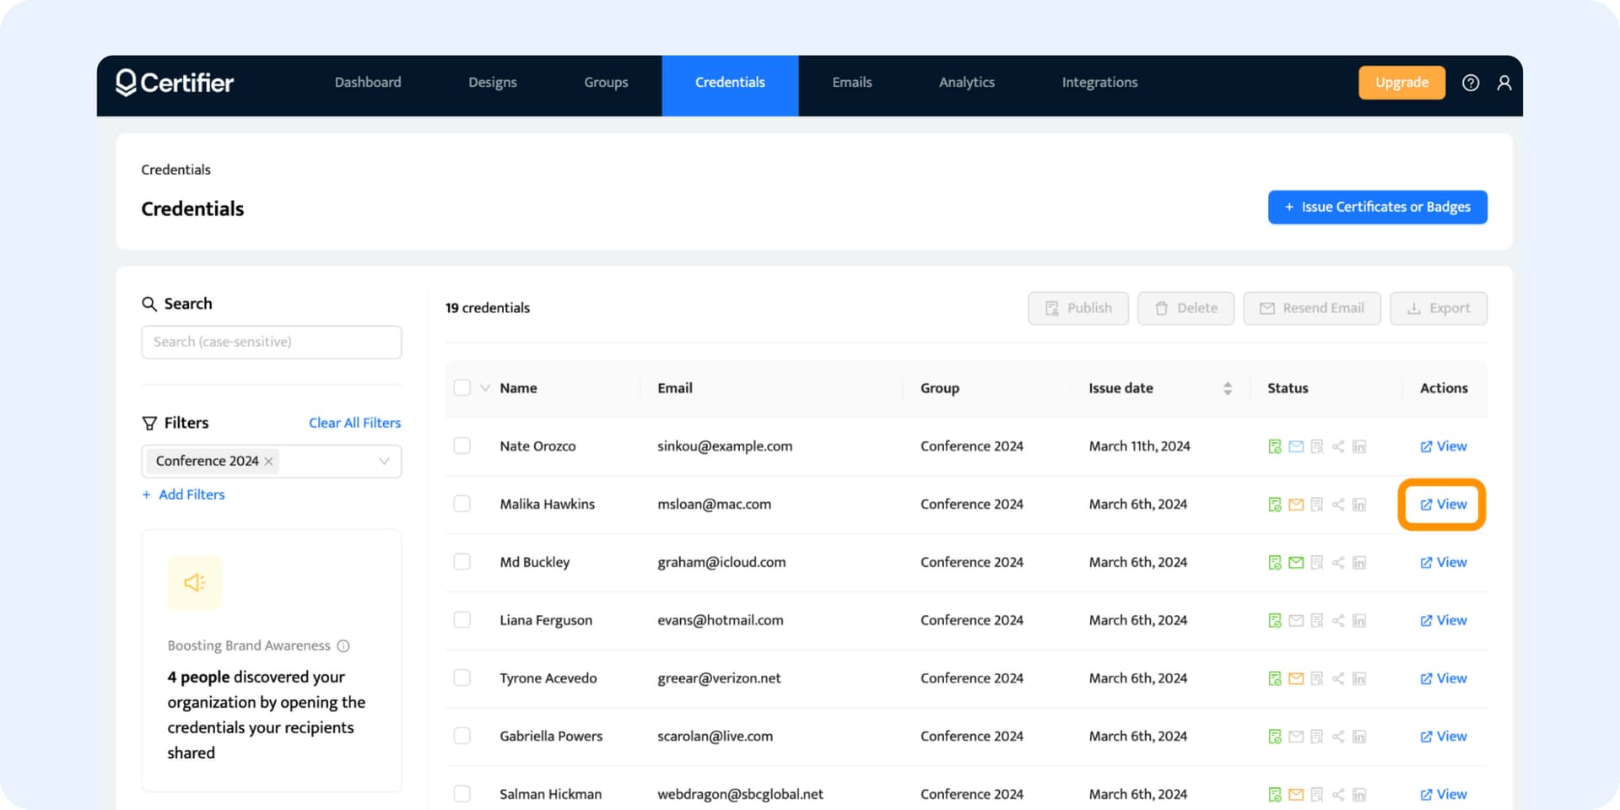The width and height of the screenshot is (1620, 810).
Task: Click the LinkedIn icon in Malika Hawkins' row
Action: (1359, 504)
